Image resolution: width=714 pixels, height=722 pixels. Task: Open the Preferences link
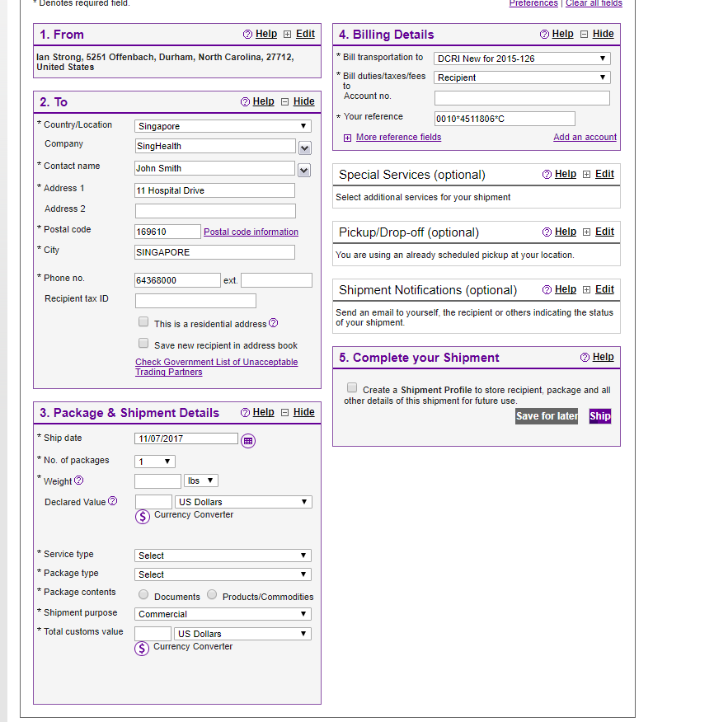pos(533,3)
